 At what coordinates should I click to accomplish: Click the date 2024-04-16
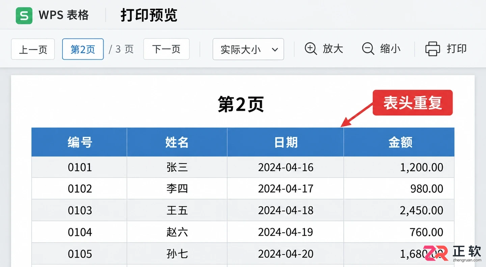point(286,167)
